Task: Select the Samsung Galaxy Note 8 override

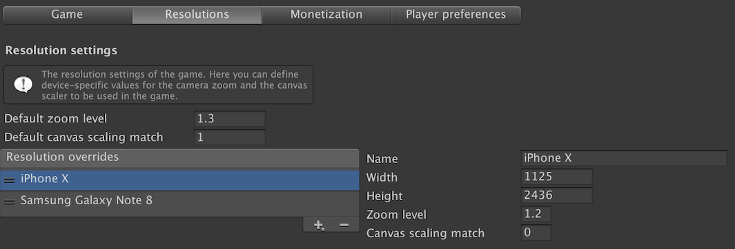Action: click(179, 202)
